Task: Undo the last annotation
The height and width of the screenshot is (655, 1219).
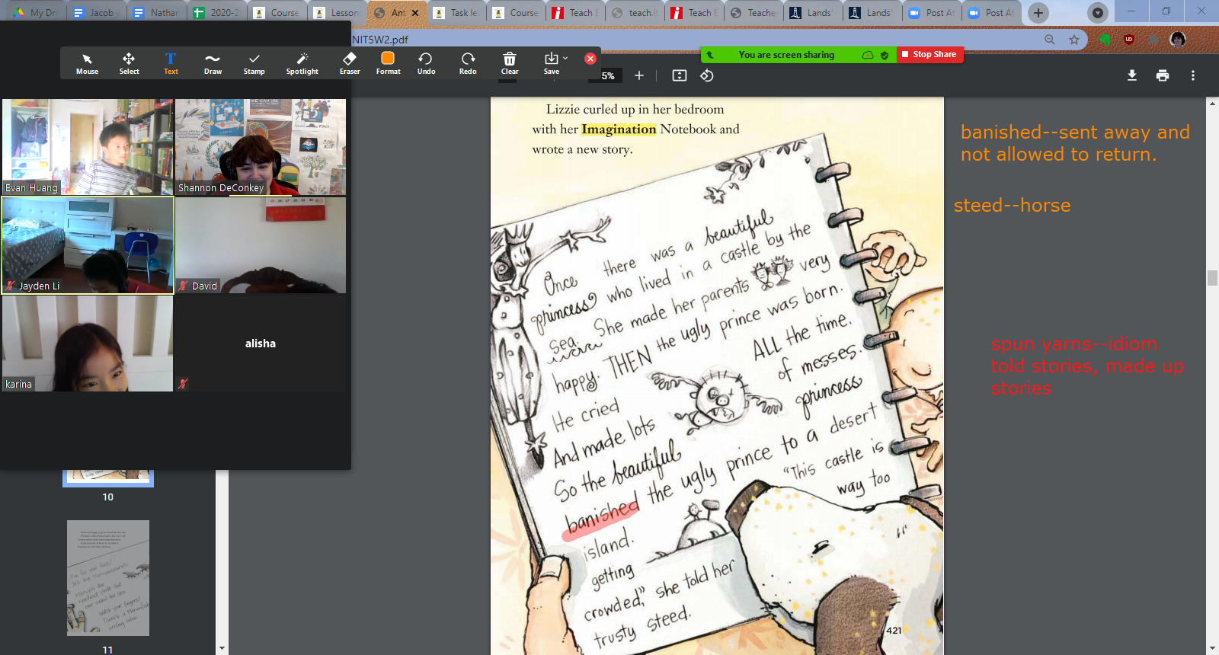Action: pos(426,63)
